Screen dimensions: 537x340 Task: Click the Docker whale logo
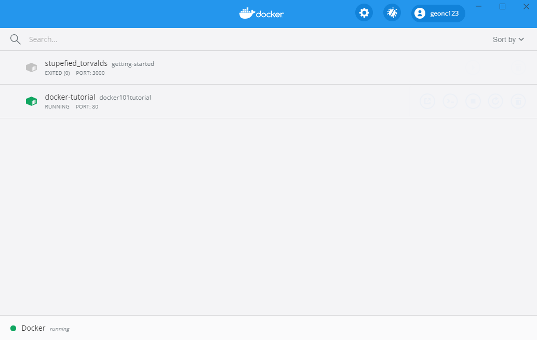pyautogui.click(x=262, y=13)
